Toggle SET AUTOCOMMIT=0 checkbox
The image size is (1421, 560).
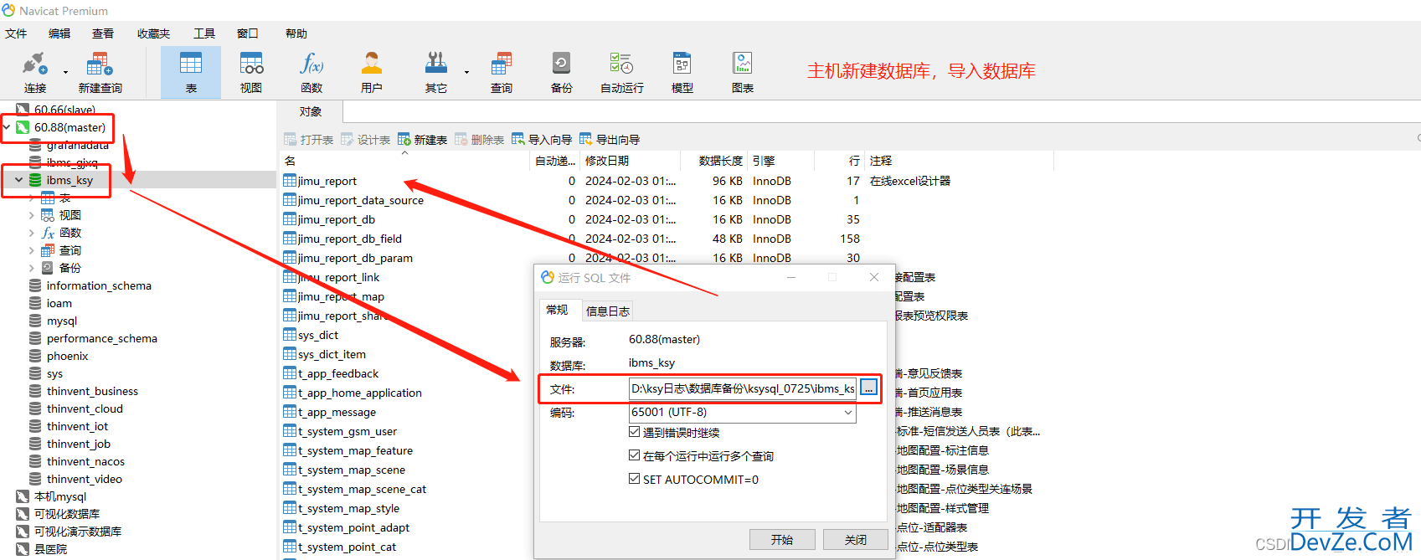tap(634, 479)
